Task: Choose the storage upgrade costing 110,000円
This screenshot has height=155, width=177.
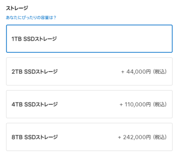Action: pos(89,104)
